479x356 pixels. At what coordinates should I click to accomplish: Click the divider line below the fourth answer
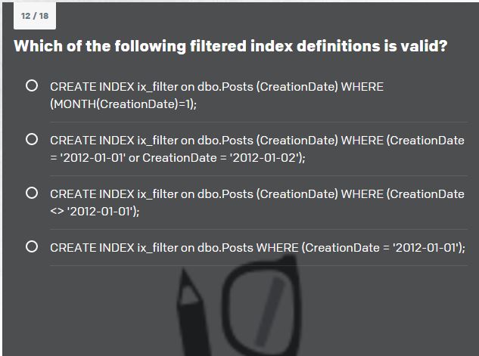tap(258, 265)
